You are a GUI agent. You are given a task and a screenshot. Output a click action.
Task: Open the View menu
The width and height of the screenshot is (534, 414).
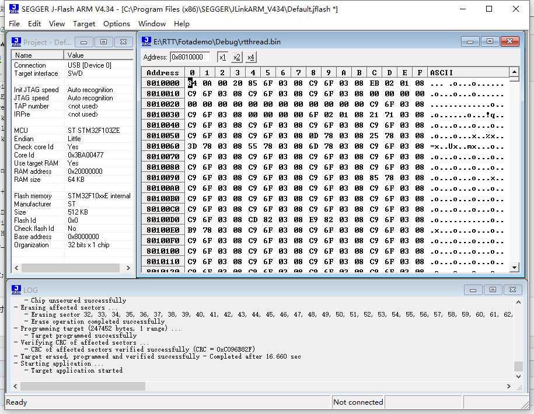[x=57, y=24]
